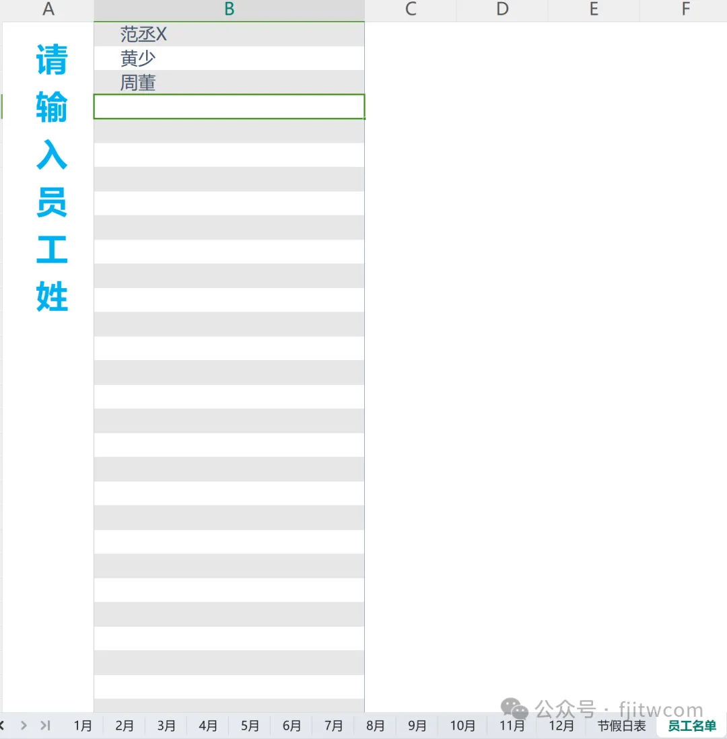Click column D header
The image size is (727, 739).
pos(502,9)
